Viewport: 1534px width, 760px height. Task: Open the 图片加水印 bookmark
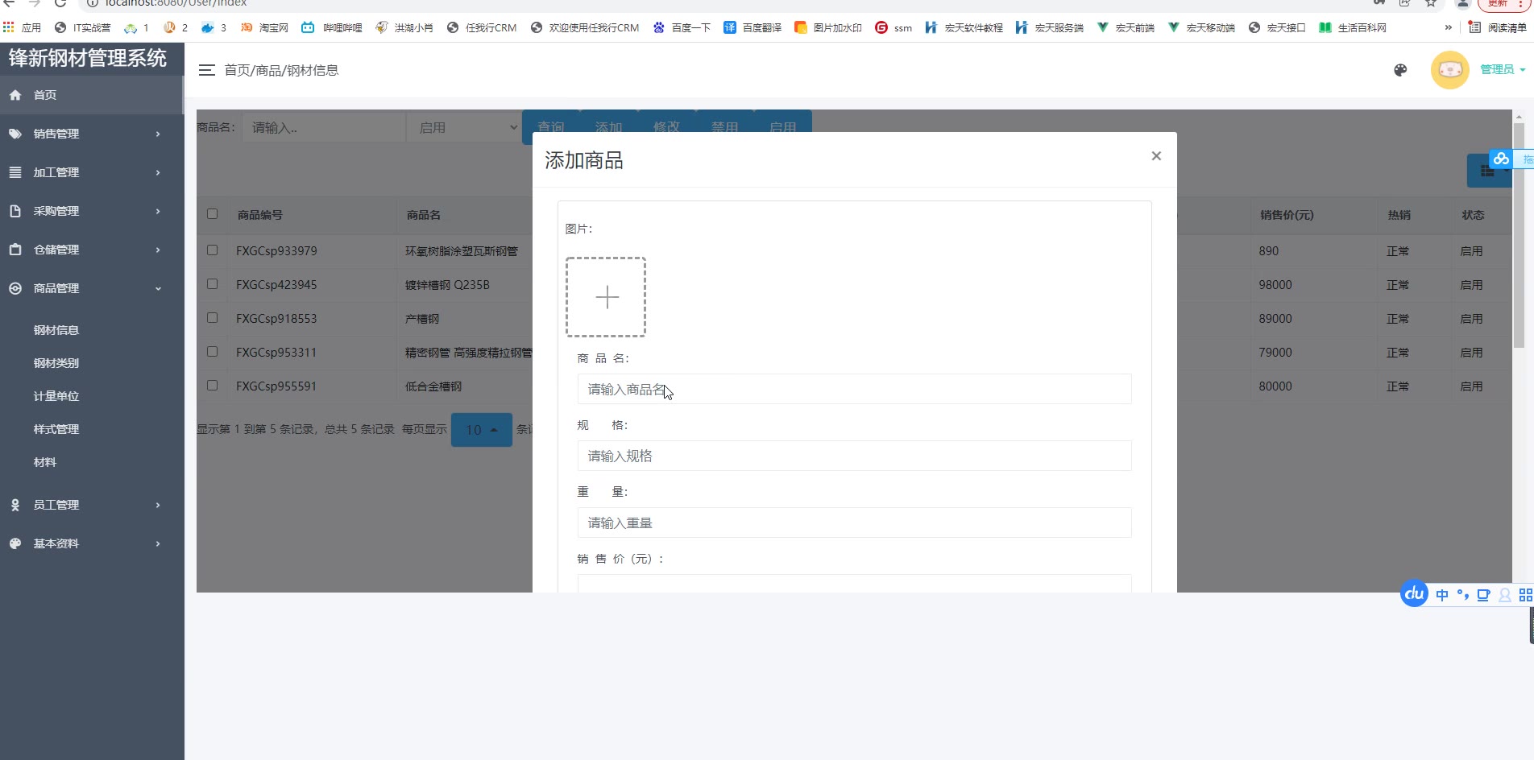coord(828,27)
